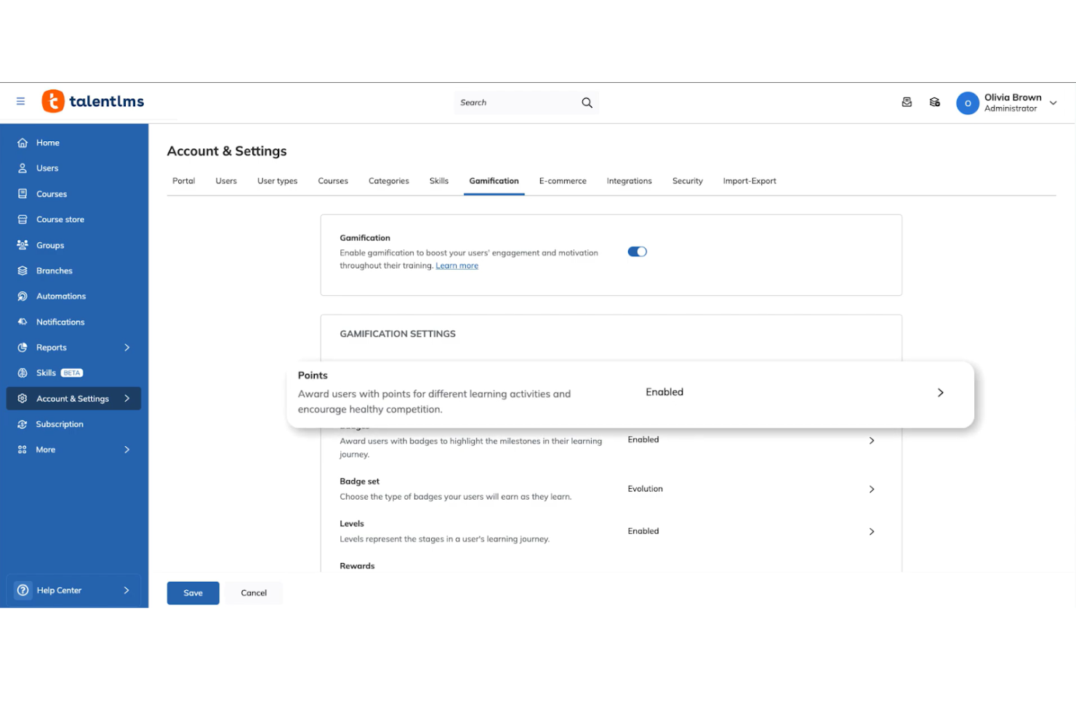Open the Course store
Image resolution: width=1076 pixels, height=718 pixels.
[60, 219]
